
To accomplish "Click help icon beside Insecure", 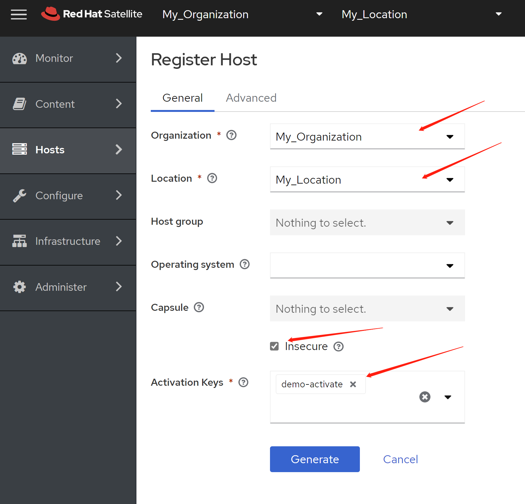I will 338,347.
